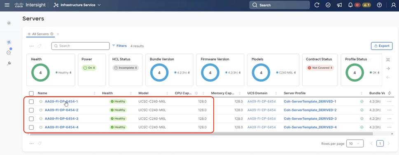Open the help question mark icon
Screen dimensions: 399x155
click(379, 5)
